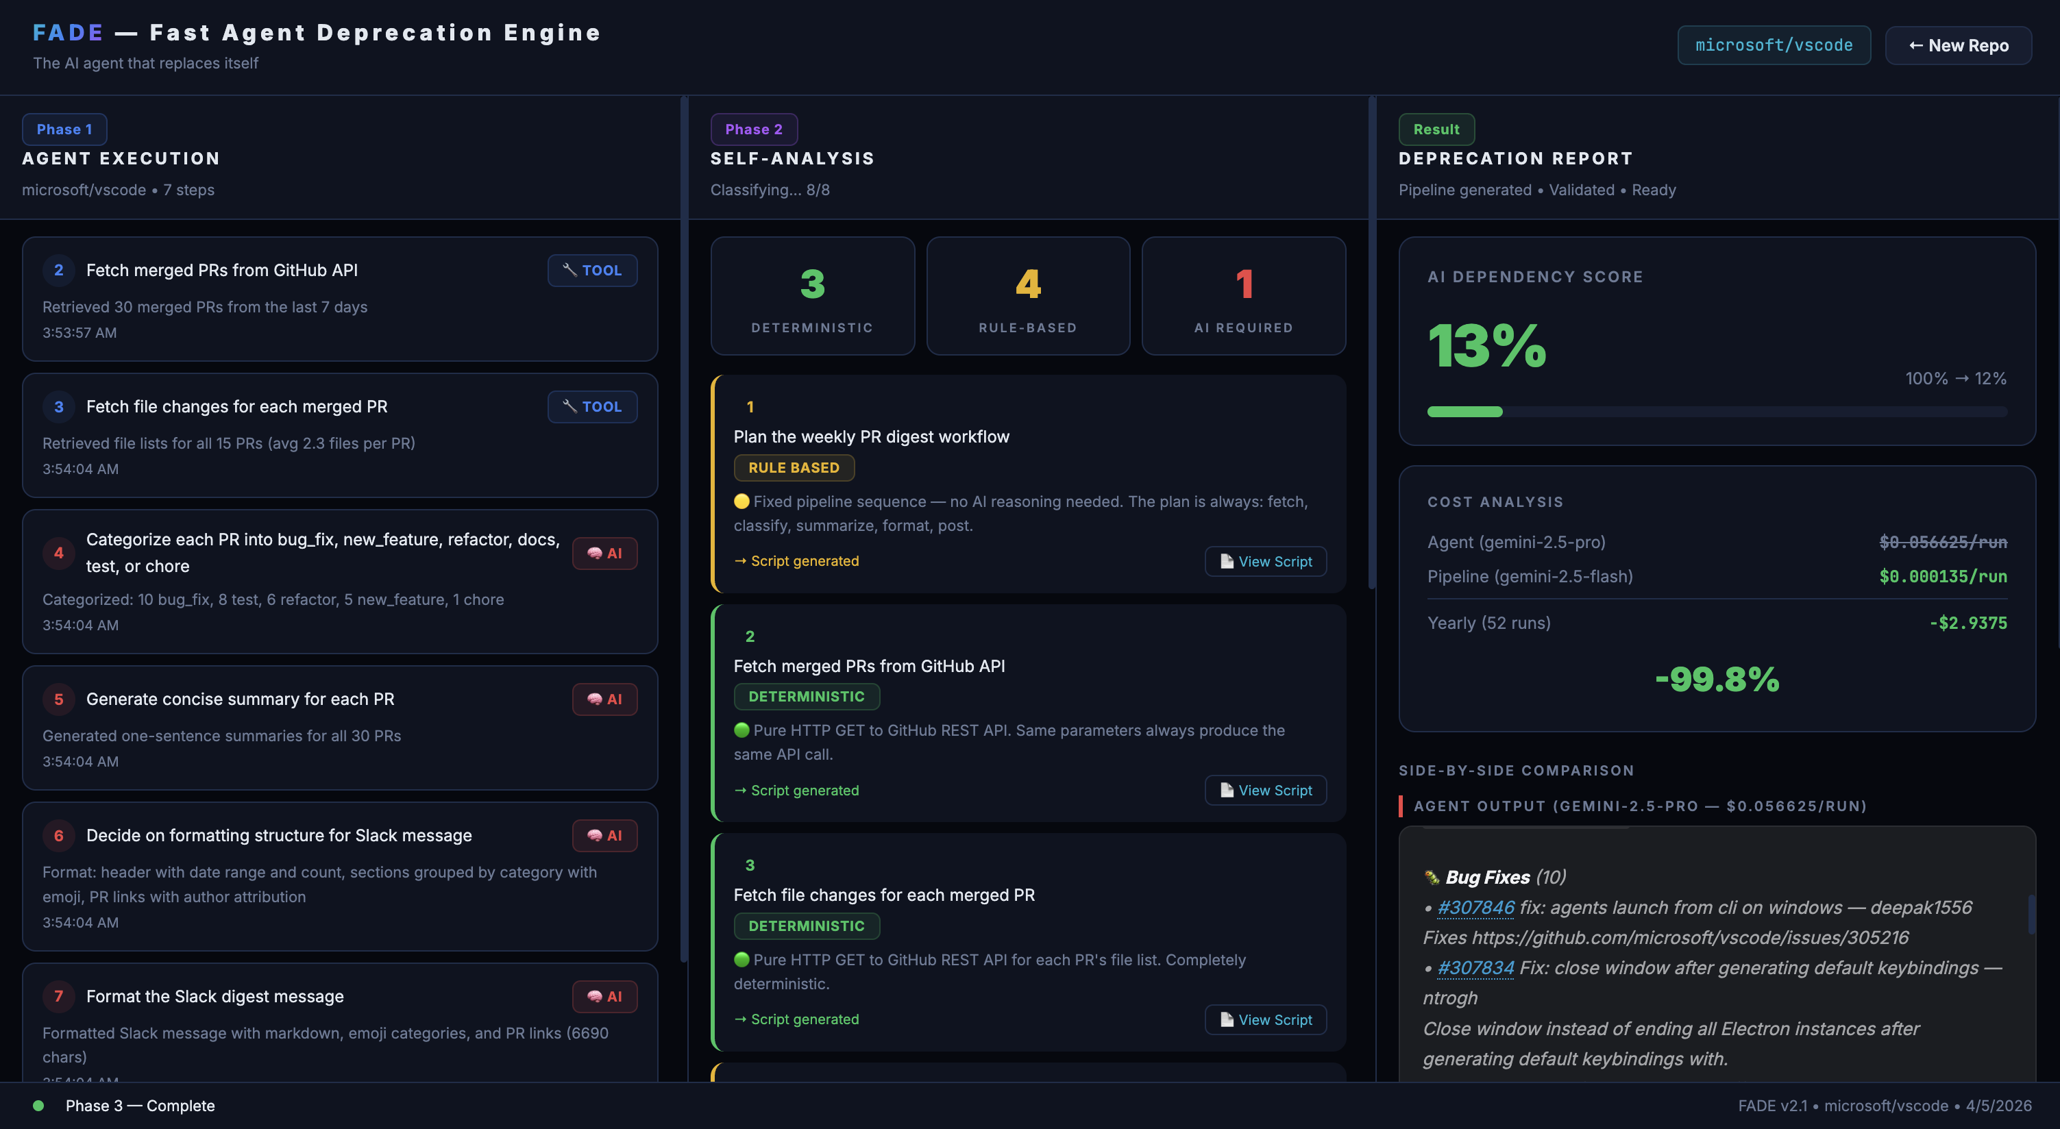Open PR link #307846
Viewport: 2060px width, 1129px height.
coord(1475,908)
